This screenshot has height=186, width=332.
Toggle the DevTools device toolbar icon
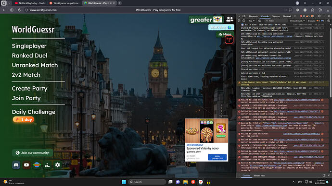pyautogui.click(x=244, y=16)
